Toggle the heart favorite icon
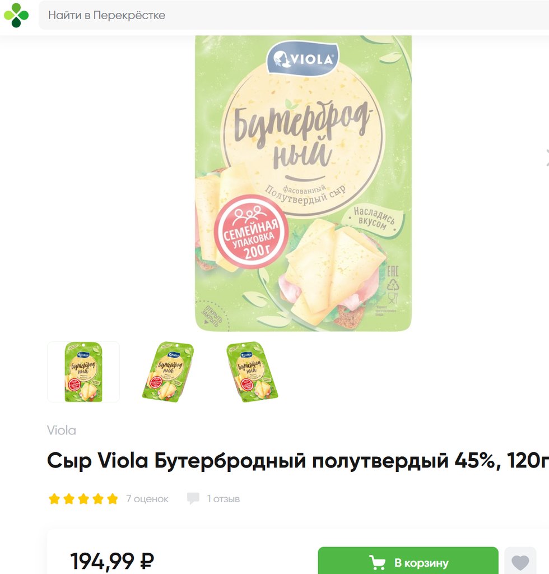Viewport: 549px width, 574px height. 520,562
